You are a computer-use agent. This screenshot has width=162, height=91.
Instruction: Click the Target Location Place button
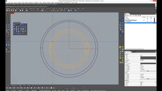point(148,79)
